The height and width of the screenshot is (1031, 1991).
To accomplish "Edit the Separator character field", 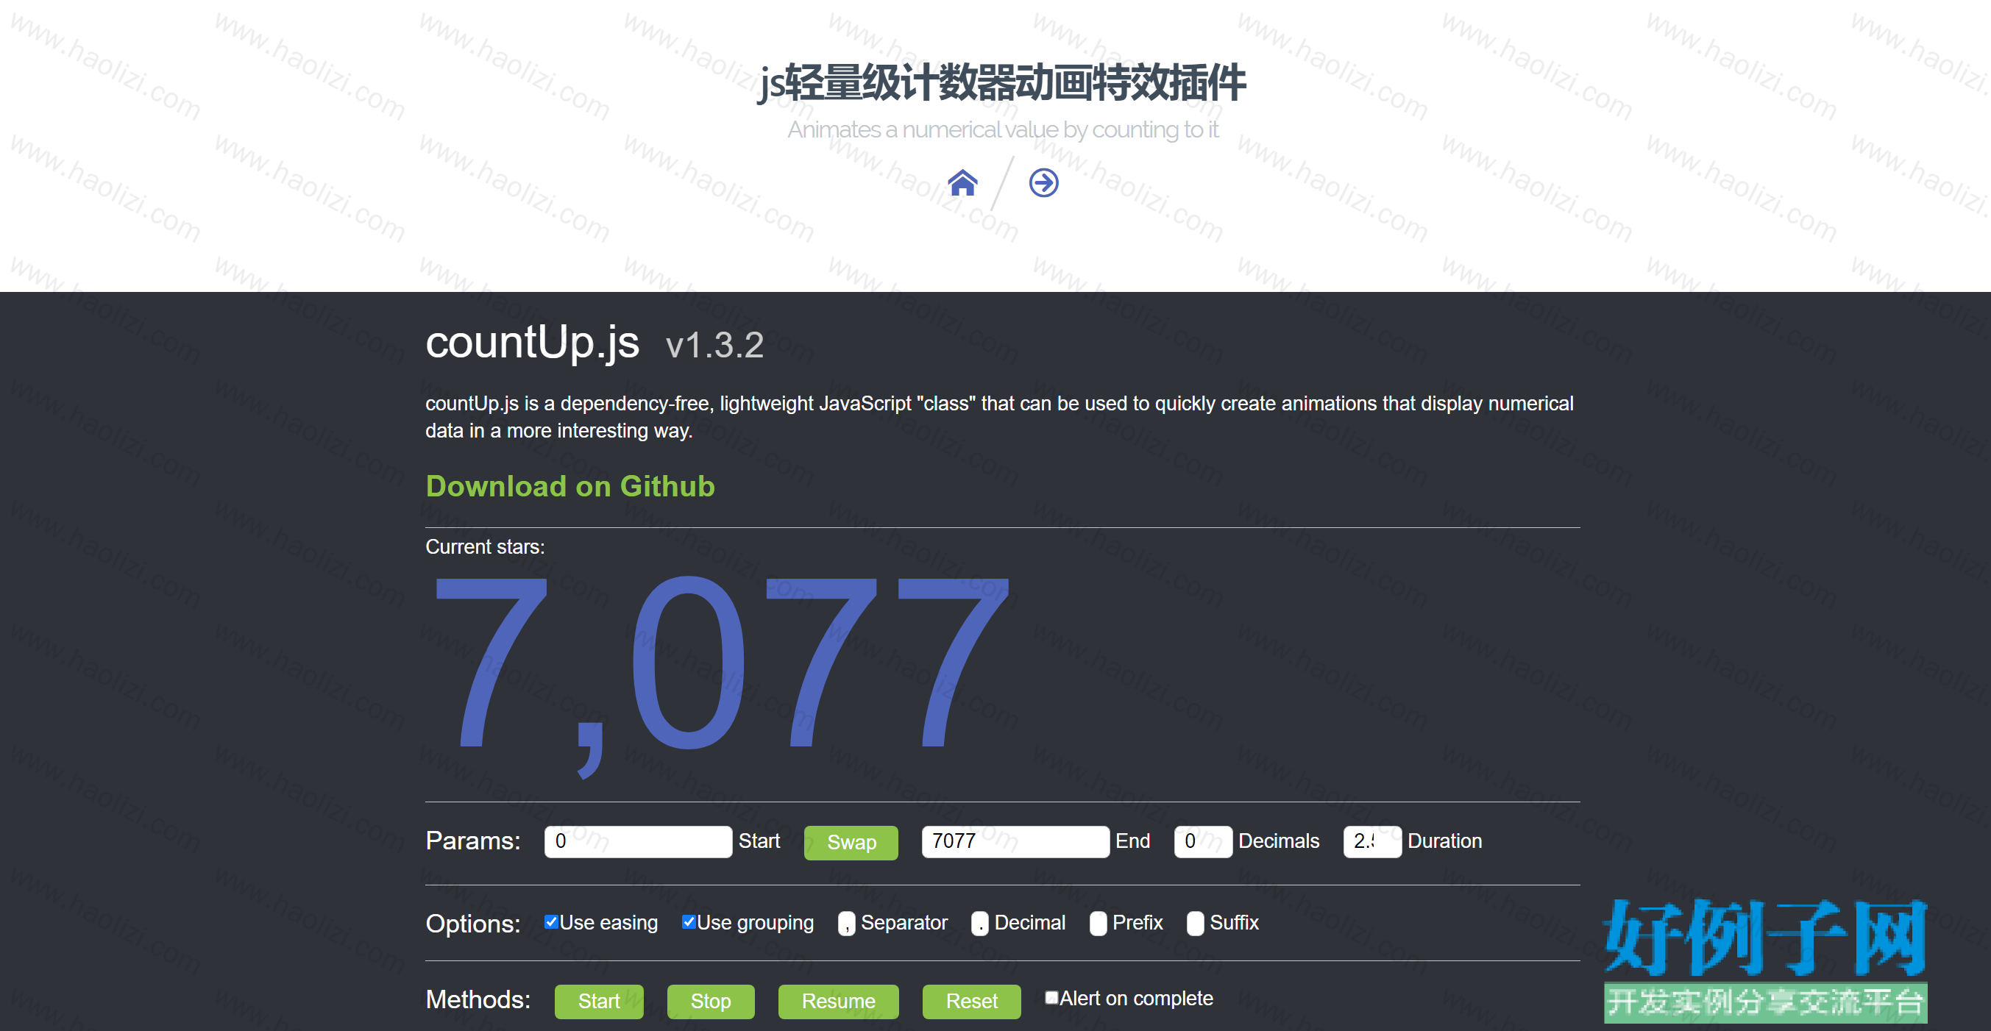I will coord(846,923).
